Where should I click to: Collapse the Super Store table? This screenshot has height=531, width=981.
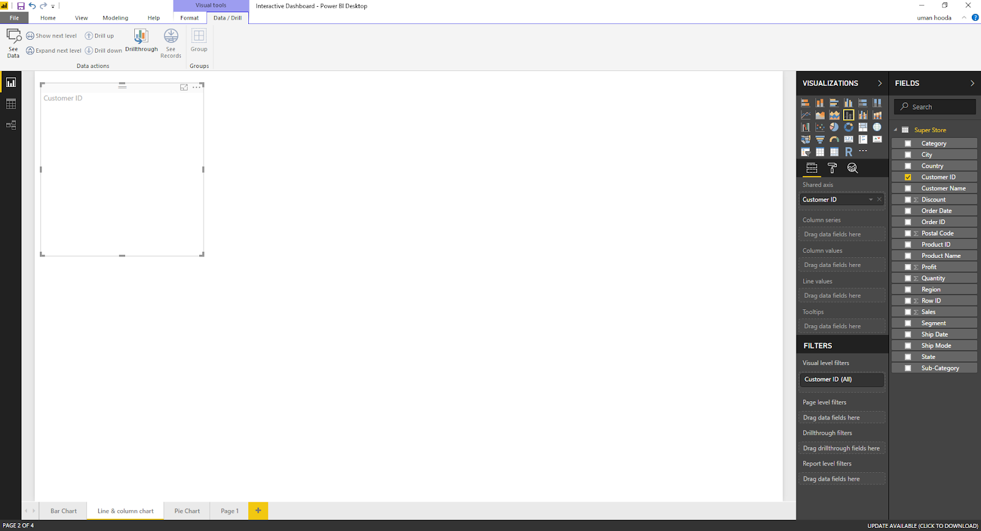click(896, 130)
